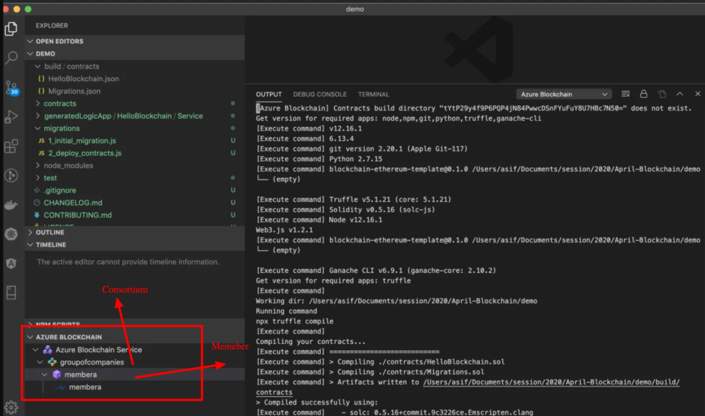Open the Search icon in the activity bar
Image resolution: width=705 pixels, height=416 pixels.
(x=10, y=58)
